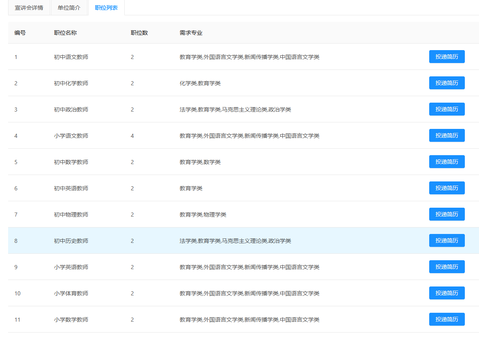Switch to the 宣讲会详情 tab
Viewport: 479px width, 337px height.
[29, 8]
